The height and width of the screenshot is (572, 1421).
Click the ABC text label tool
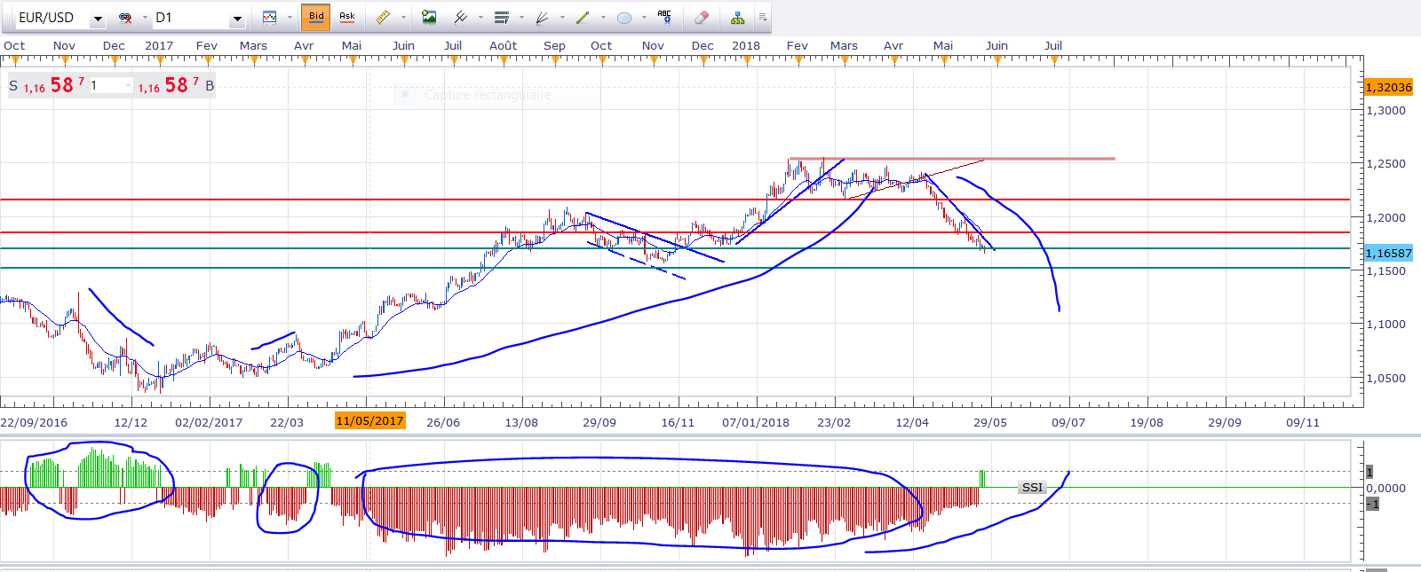click(664, 17)
